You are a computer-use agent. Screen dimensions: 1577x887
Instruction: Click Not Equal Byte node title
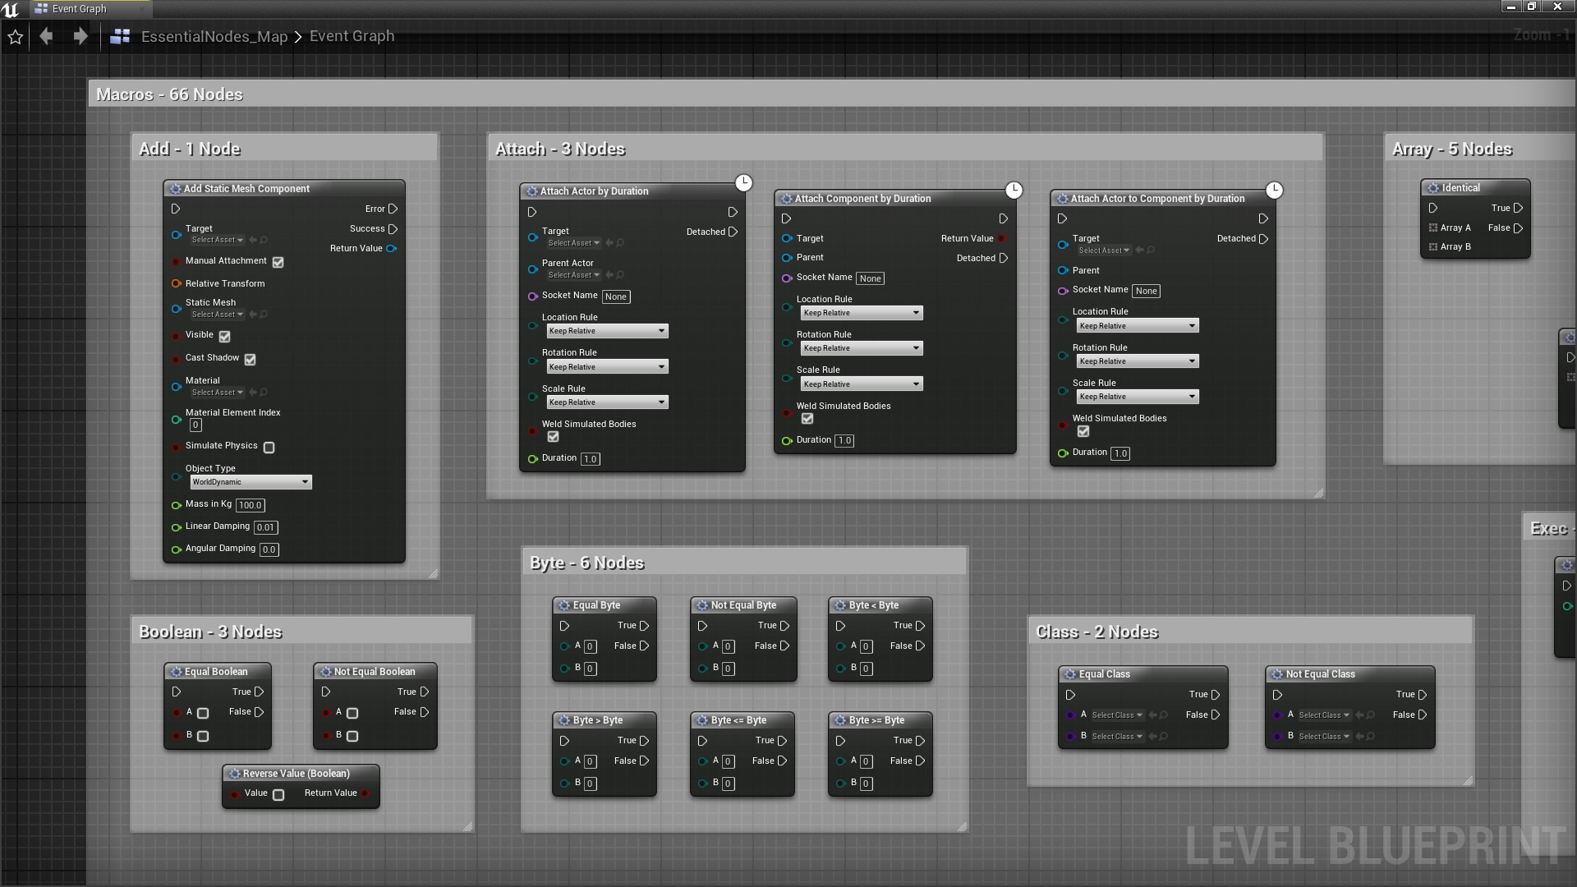click(743, 605)
